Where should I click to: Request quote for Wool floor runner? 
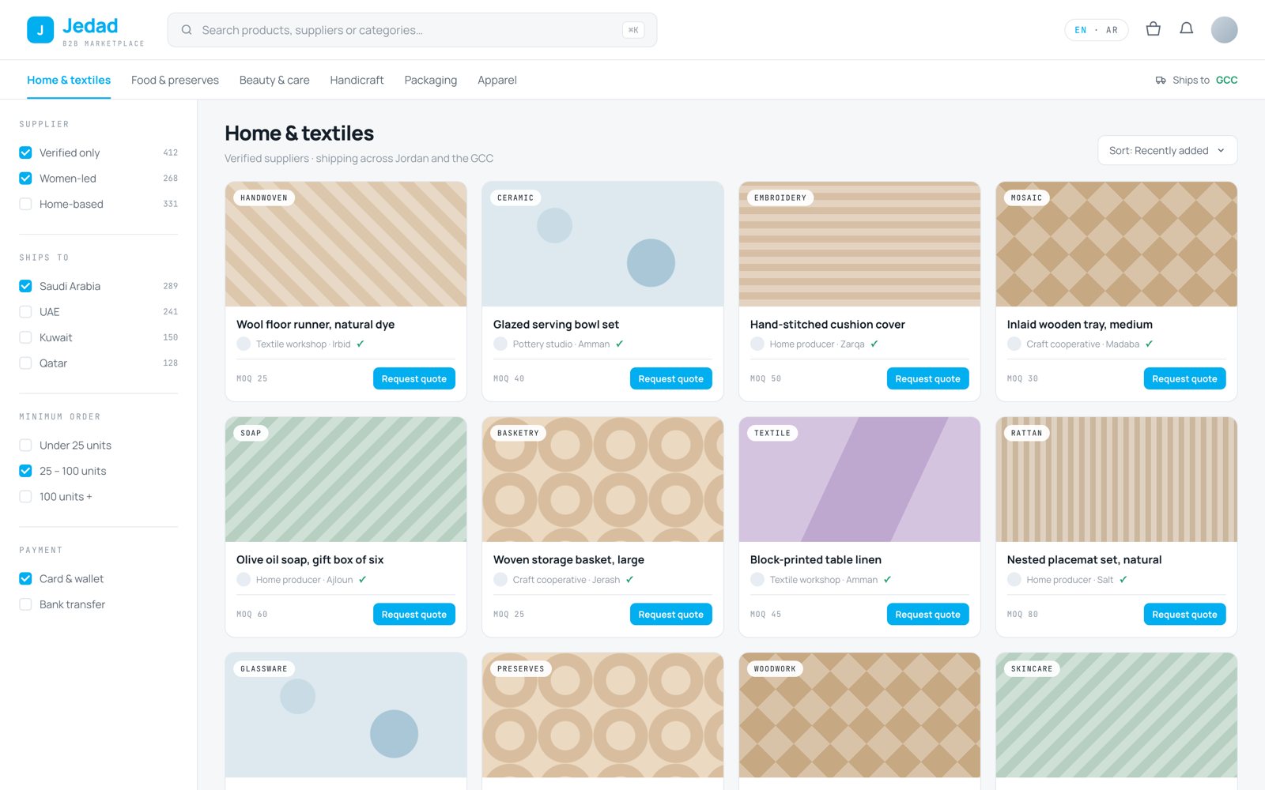[x=414, y=378]
